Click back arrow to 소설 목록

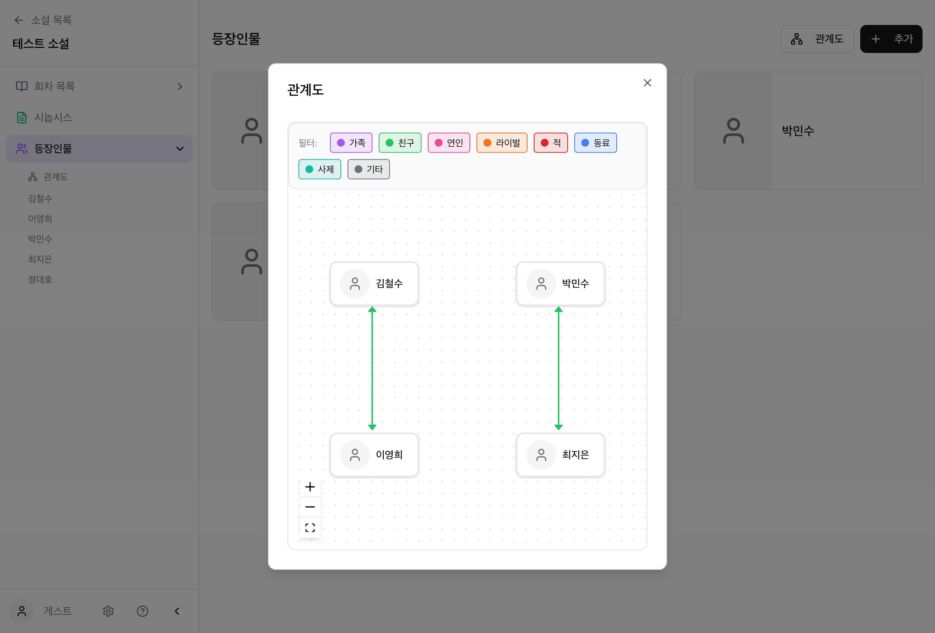pyautogui.click(x=19, y=20)
